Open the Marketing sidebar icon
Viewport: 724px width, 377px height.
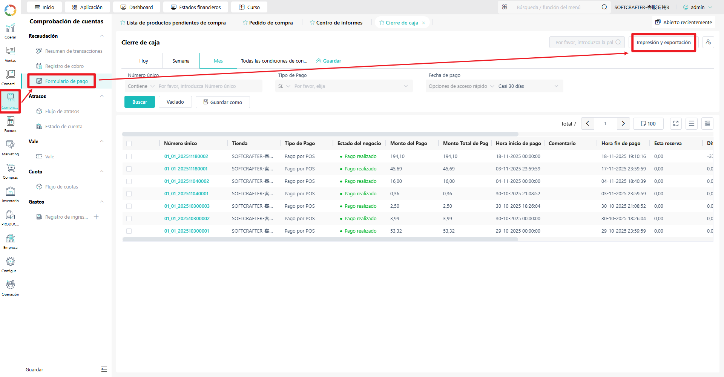coord(10,148)
